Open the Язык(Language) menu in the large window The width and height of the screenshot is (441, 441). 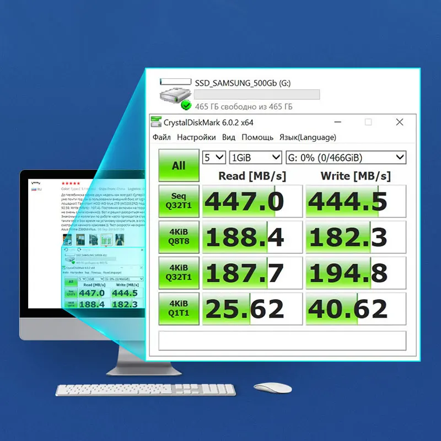pyautogui.click(x=308, y=137)
